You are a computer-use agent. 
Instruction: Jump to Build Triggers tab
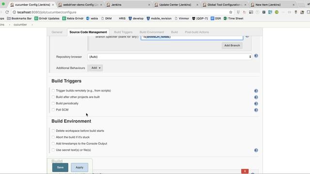123,32
